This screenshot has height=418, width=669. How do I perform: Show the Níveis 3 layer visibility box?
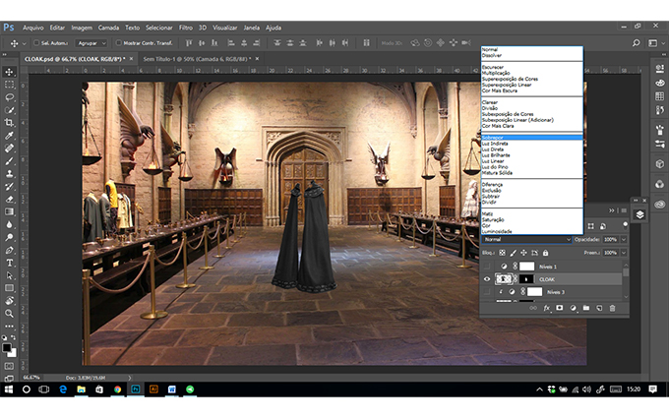point(487,292)
